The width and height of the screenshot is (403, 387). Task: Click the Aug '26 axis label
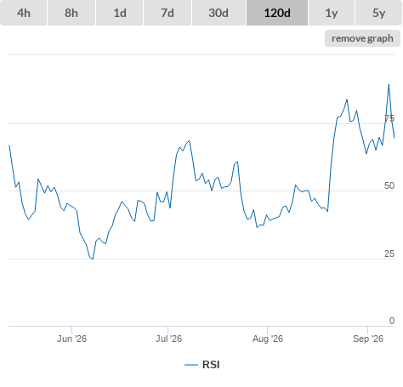coord(268,339)
